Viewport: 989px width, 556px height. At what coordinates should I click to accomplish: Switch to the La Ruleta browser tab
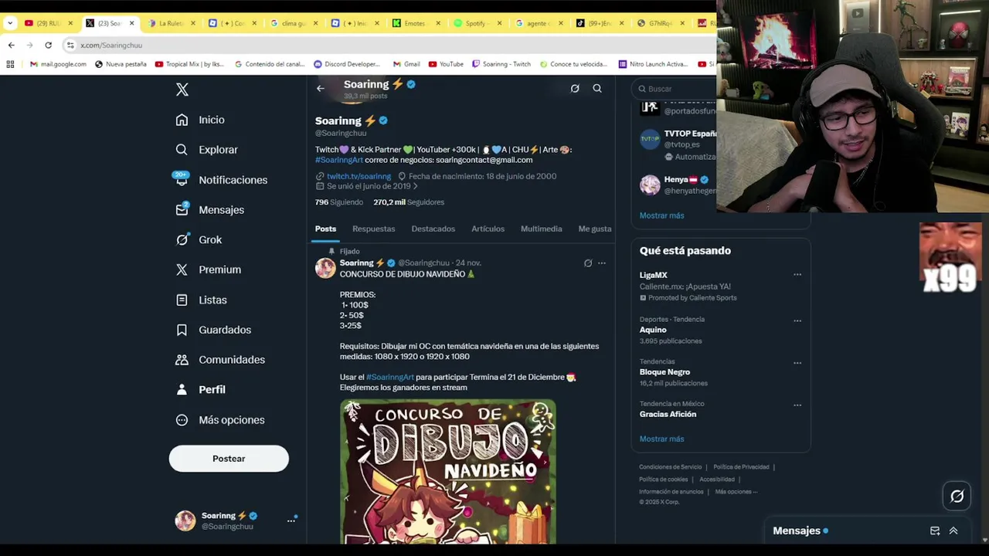tap(170, 23)
